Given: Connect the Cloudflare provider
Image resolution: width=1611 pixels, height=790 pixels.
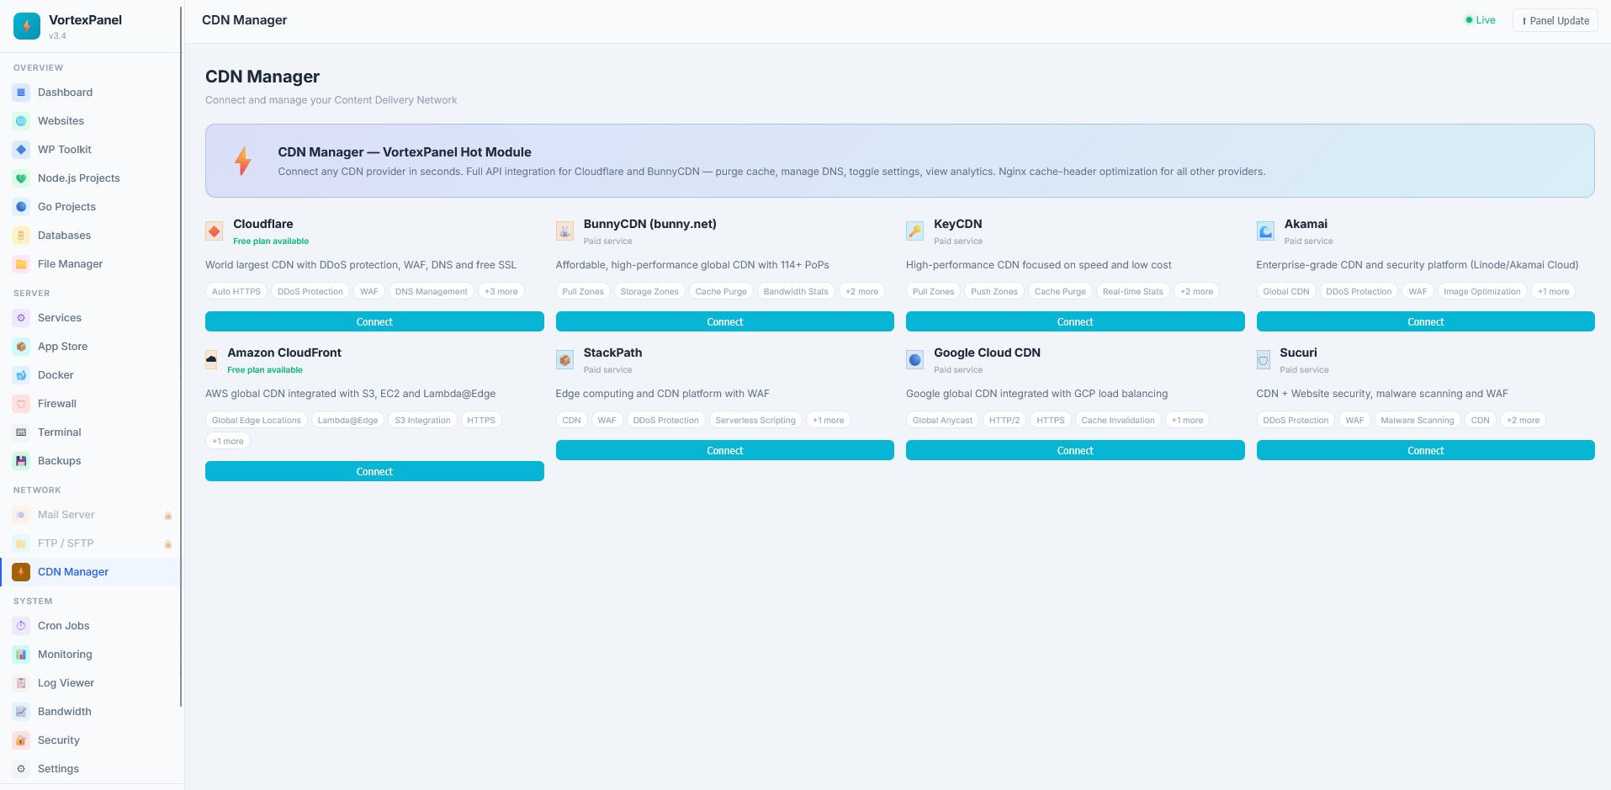Looking at the screenshot, I should [374, 322].
